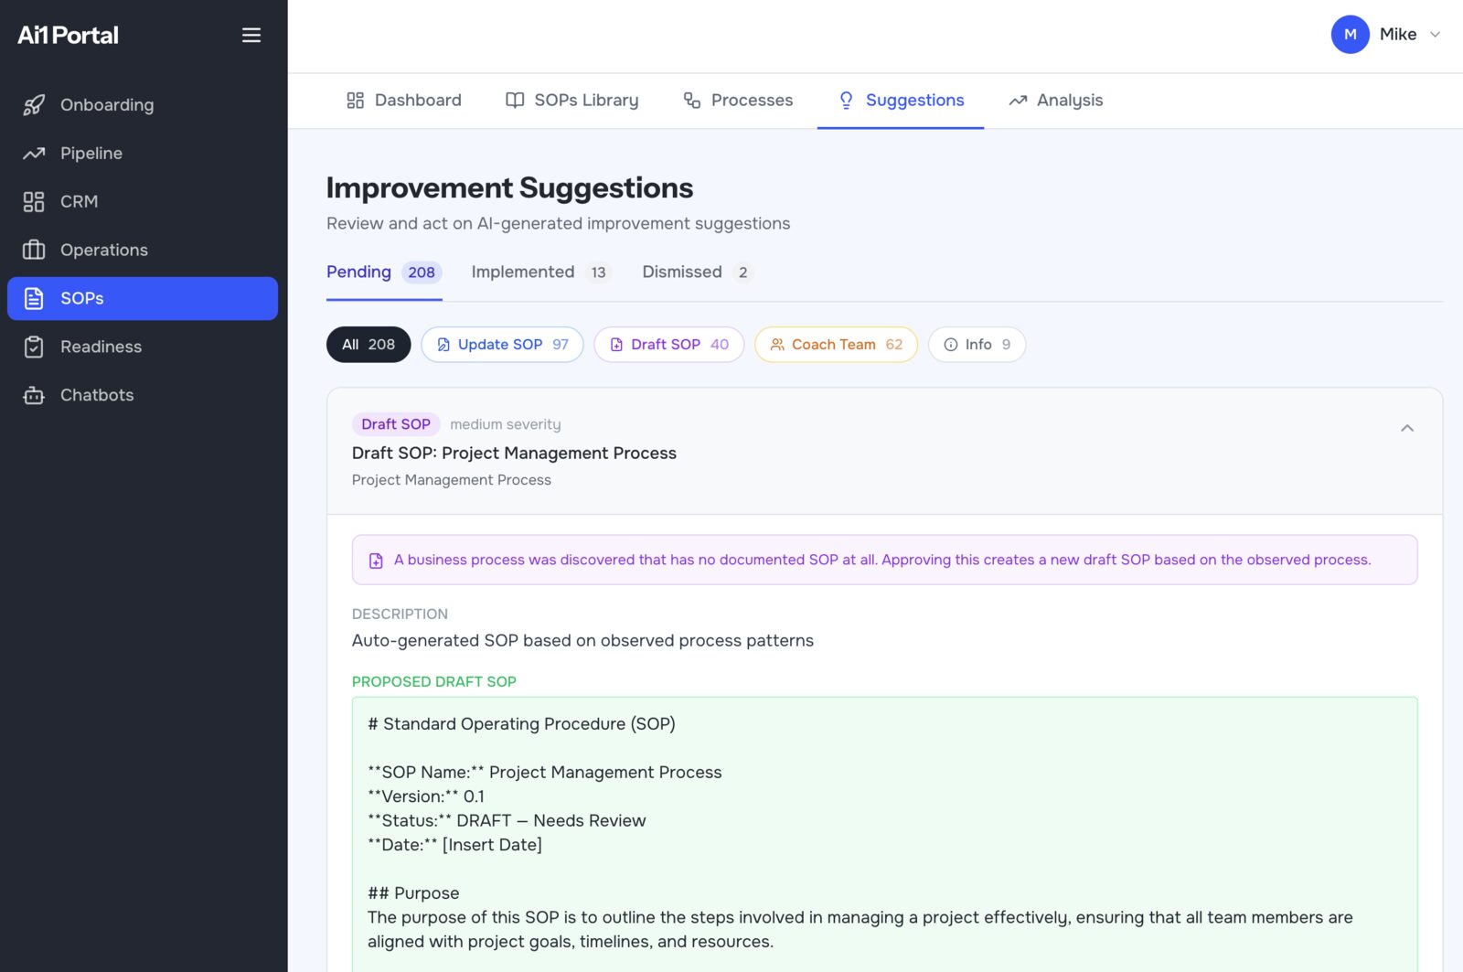Click the '# Standard Operating Procedure (SOP)' line
Viewport: 1463px width, 972px height.
(x=521, y=724)
